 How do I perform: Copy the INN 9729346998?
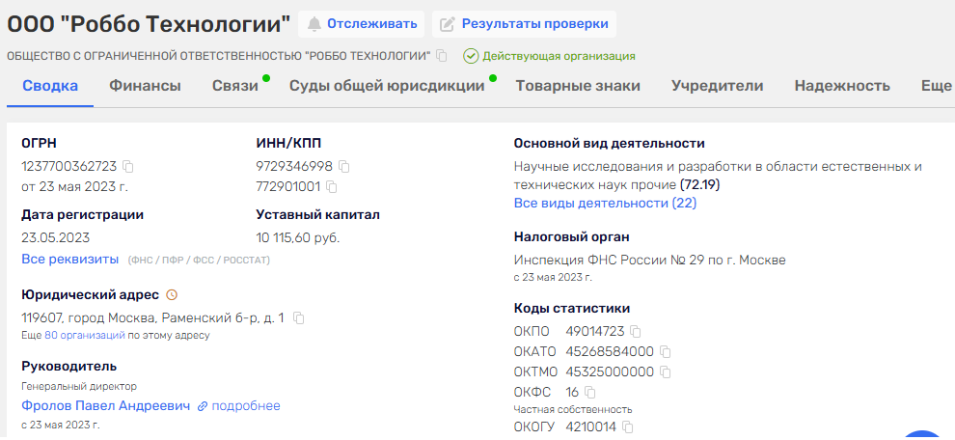344,166
